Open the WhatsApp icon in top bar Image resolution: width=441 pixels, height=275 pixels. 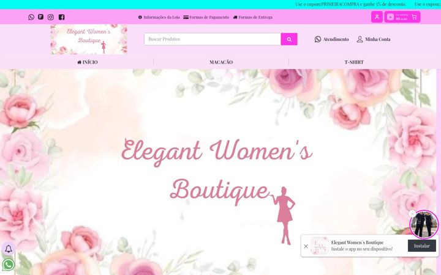pos(31,17)
